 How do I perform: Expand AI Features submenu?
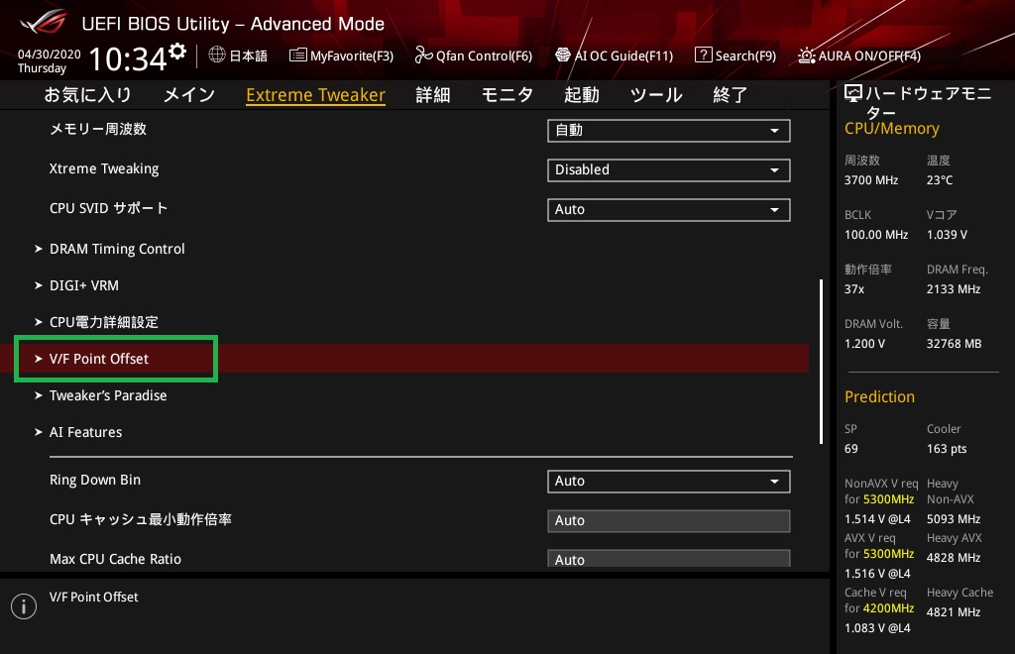click(x=85, y=432)
